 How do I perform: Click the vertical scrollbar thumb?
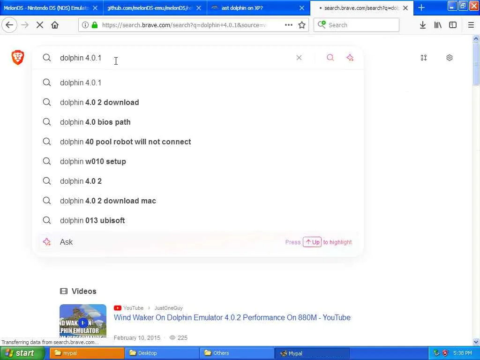click(x=476, y=64)
